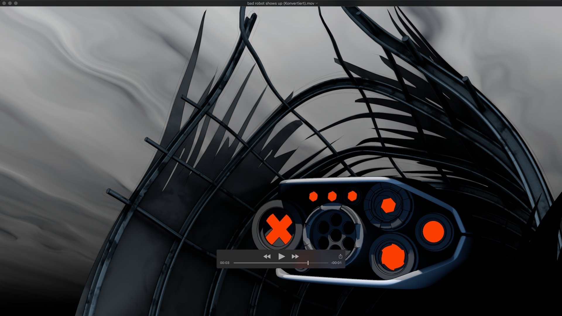This screenshot has height=316, width=562.
Task: Toggle fullscreen with the third window button
Action: click(16, 3)
